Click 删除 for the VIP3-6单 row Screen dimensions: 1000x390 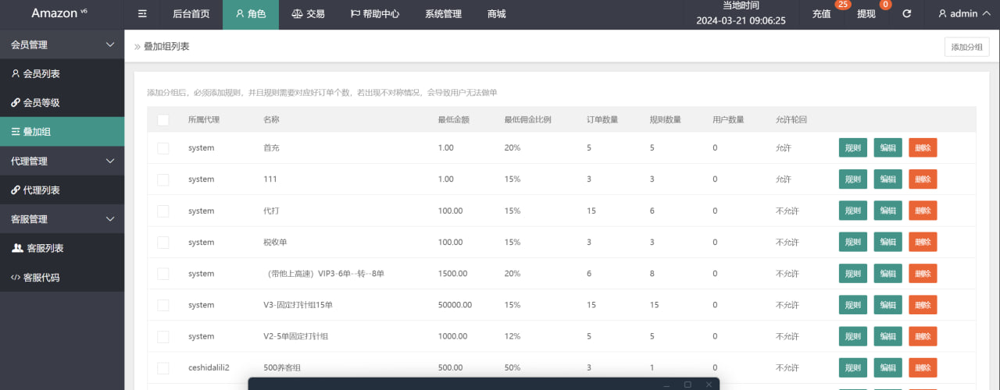(x=923, y=274)
